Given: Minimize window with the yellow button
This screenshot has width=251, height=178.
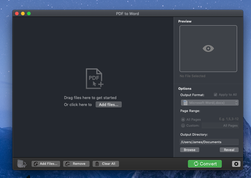Looking at the screenshot, I should 23,14.
